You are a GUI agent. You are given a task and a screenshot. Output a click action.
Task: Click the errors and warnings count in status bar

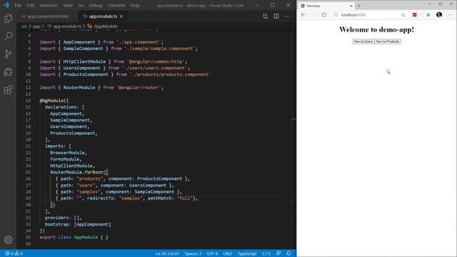pyautogui.click(x=14, y=253)
